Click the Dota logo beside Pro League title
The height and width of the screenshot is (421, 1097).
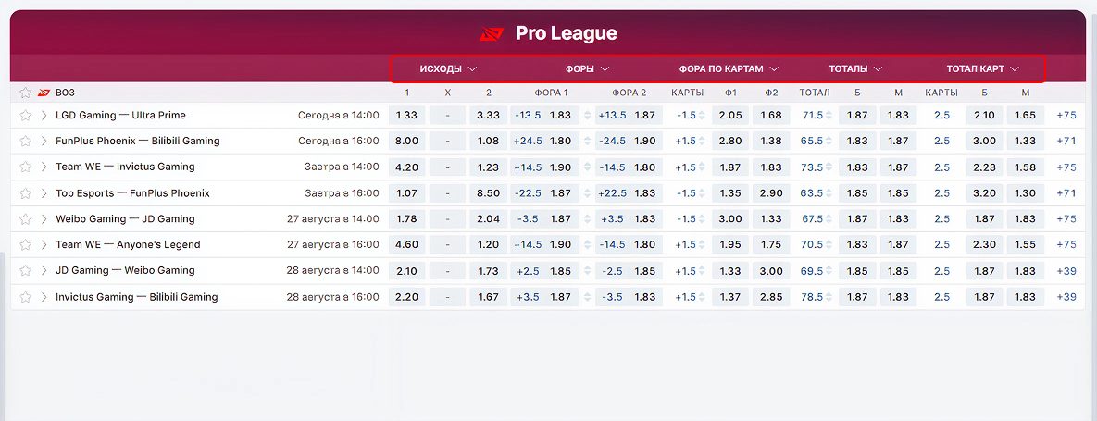491,34
